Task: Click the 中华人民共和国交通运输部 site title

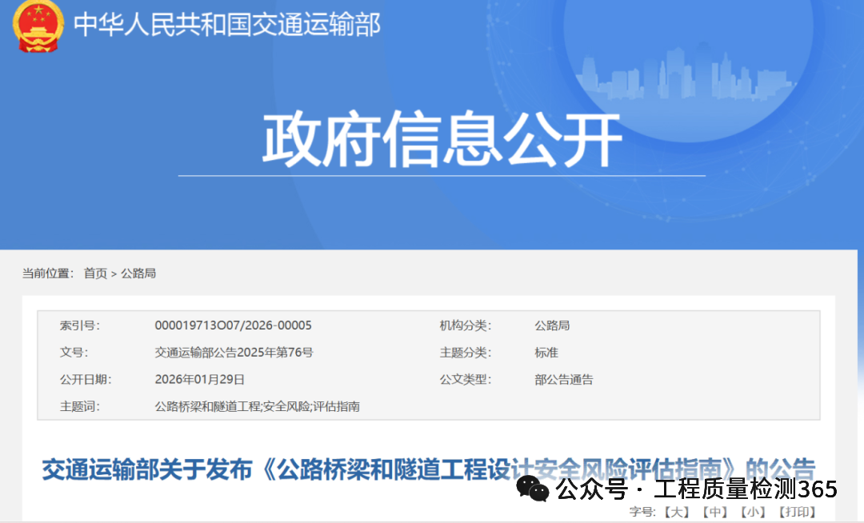Action: click(227, 25)
